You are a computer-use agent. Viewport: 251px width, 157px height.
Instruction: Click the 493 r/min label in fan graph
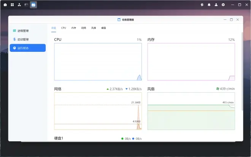[228, 103]
